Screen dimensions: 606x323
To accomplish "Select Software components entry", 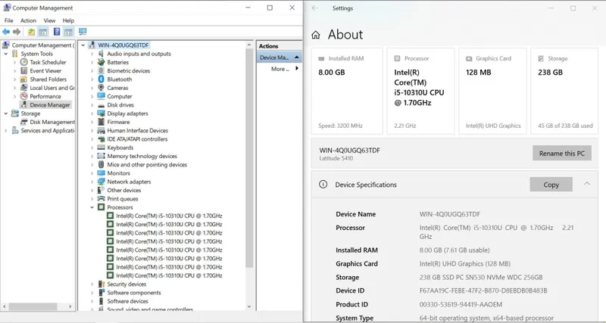I will [134, 293].
